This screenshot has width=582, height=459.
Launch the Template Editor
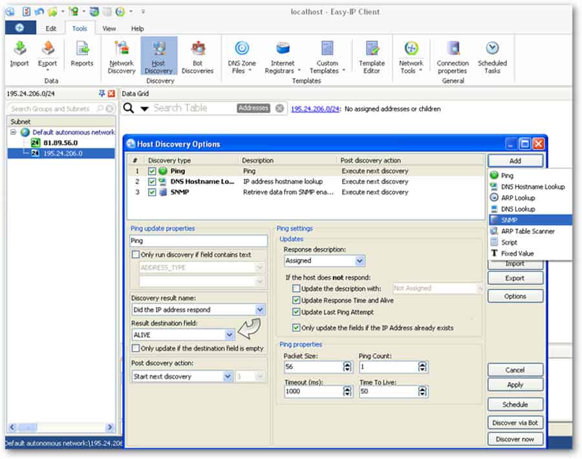point(372,57)
